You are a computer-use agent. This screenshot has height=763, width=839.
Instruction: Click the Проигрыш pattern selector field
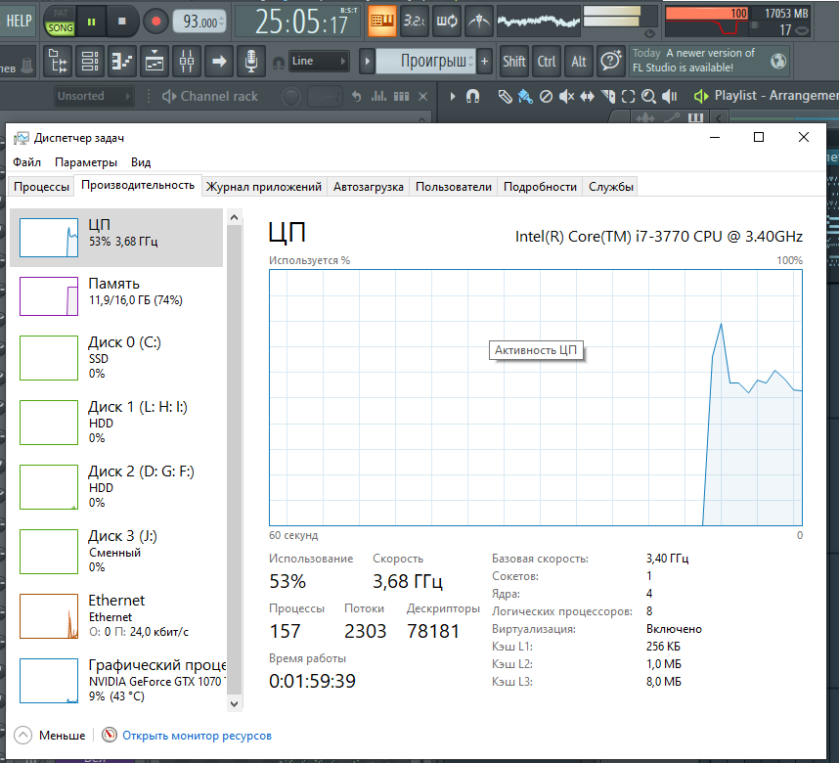(425, 61)
